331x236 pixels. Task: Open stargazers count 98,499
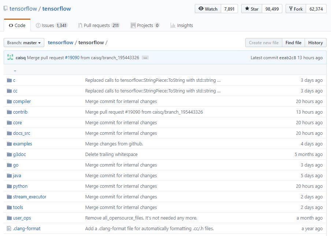click(272, 9)
